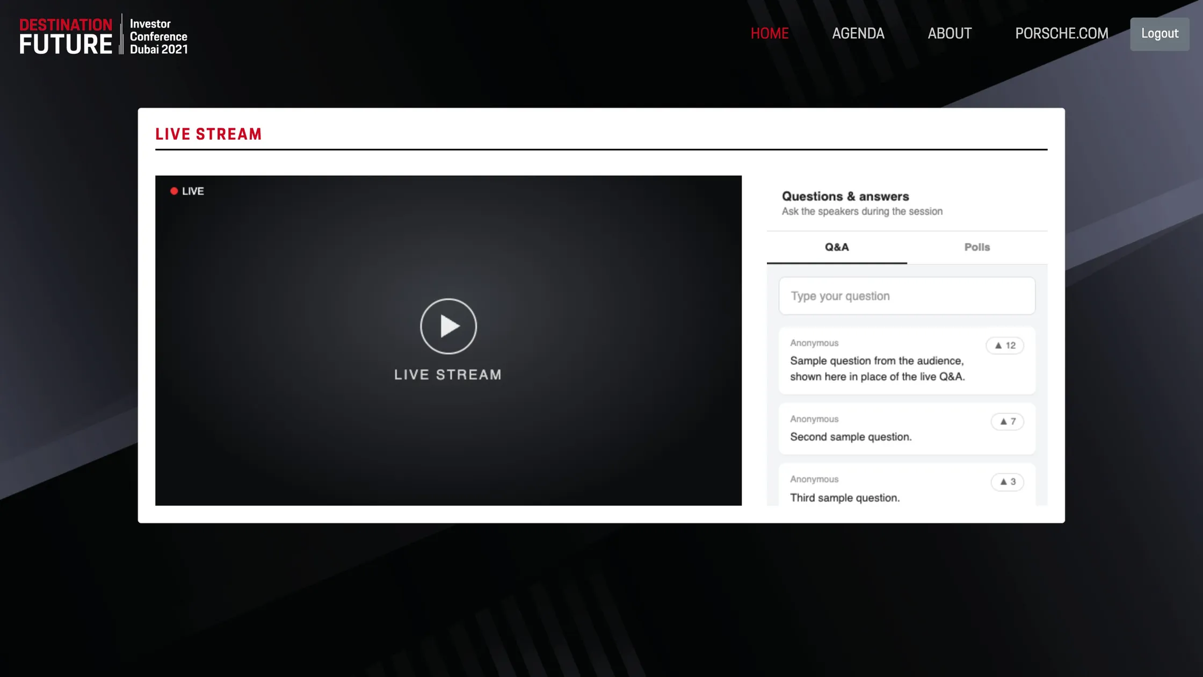The image size is (1203, 677).
Task: Select the 'Sample question from the audience' text
Action: [877, 369]
